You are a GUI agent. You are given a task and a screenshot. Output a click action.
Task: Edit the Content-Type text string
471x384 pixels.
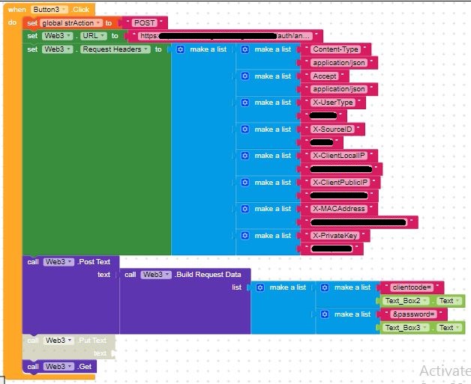(335, 49)
